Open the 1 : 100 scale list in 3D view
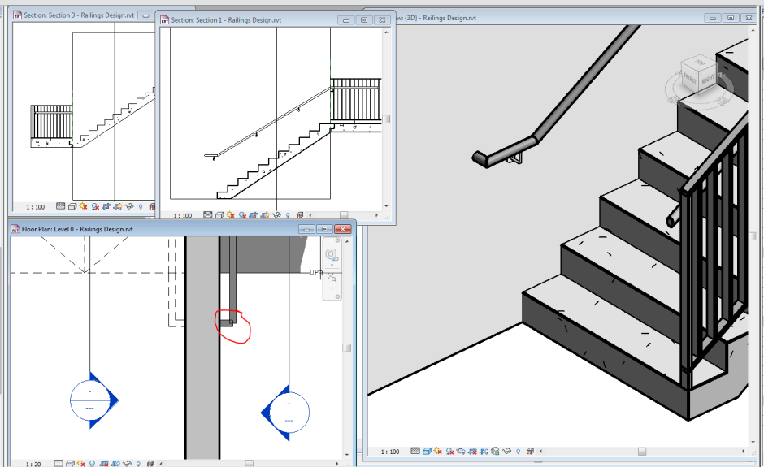The height and width of the screenshot is (467, 764). 390,452
